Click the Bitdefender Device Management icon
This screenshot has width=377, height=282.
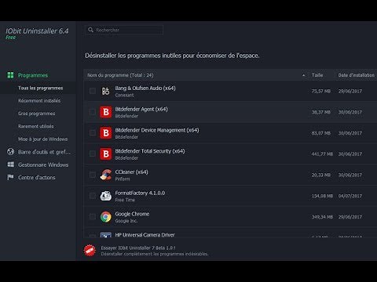coord(106,133)
